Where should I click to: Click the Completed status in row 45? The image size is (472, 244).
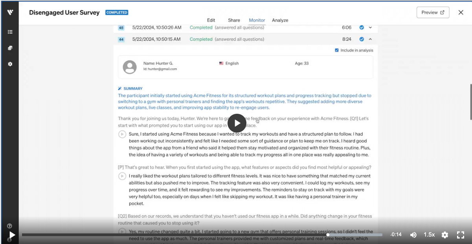[x=201, y=27]
